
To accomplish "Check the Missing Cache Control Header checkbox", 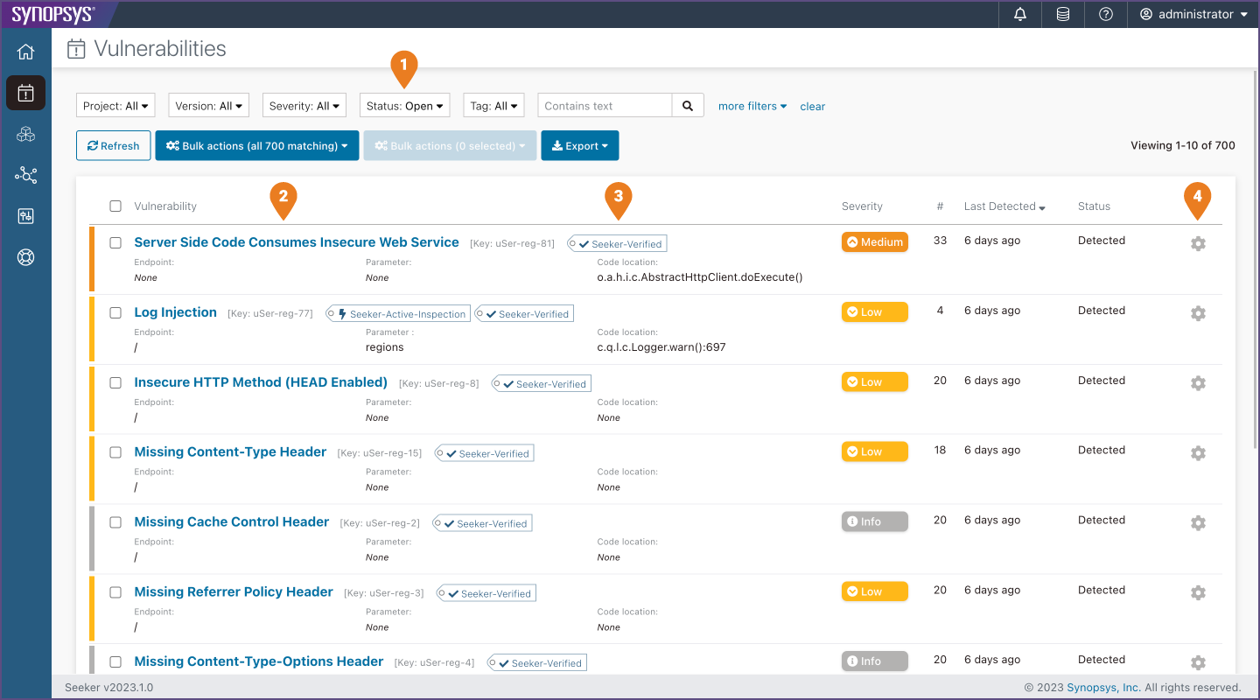I will tap(115, 522).
